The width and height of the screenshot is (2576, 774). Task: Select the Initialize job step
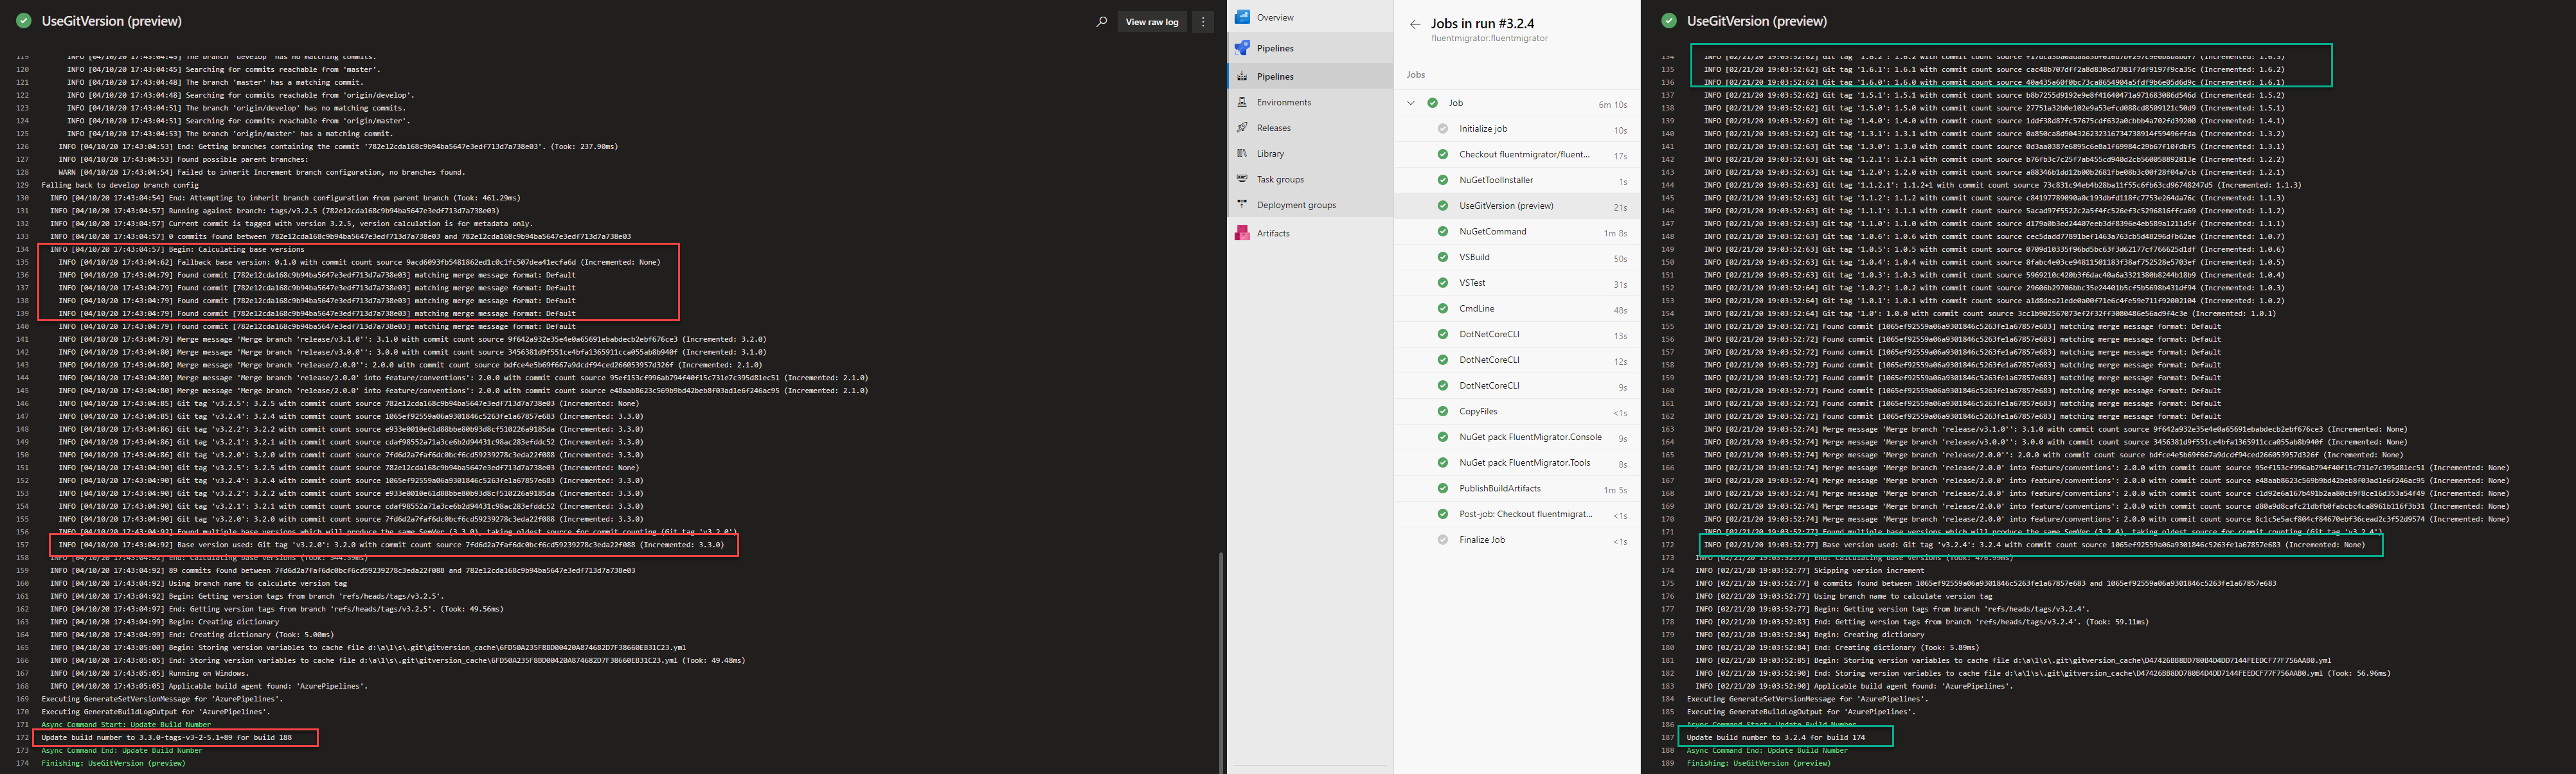coord(1483,129)
